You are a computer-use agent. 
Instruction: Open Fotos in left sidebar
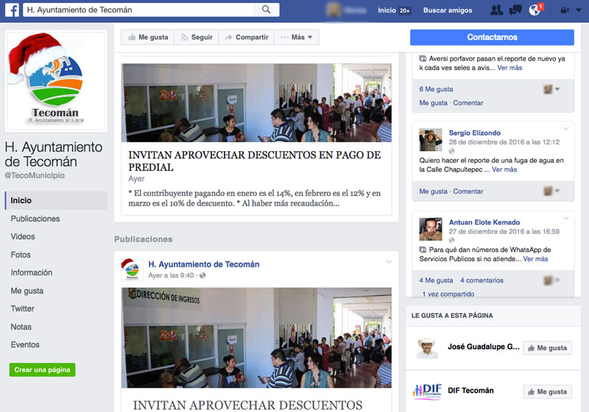click(x=21, y=254)
